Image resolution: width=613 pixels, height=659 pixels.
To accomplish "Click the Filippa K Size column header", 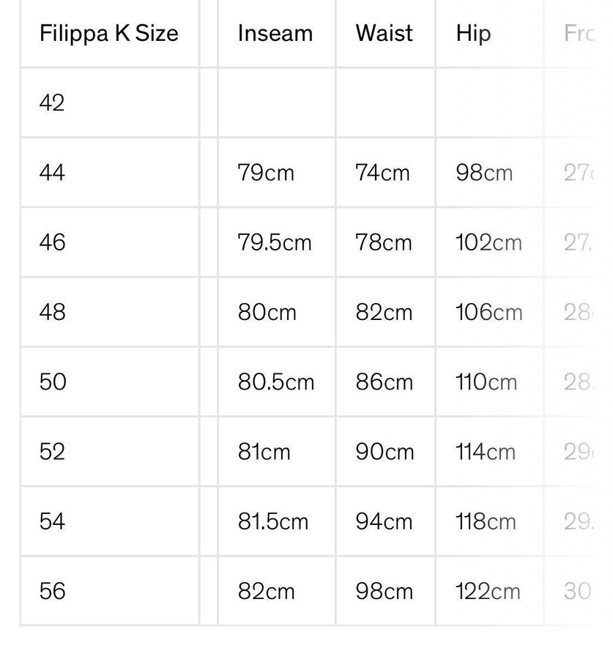I will [108, 34].
